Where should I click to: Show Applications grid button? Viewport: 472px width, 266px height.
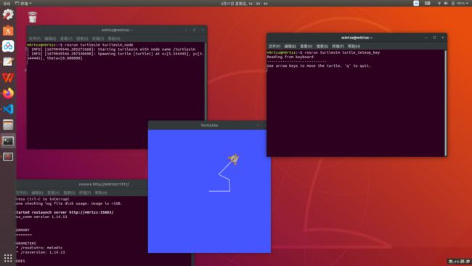(8, 258)
